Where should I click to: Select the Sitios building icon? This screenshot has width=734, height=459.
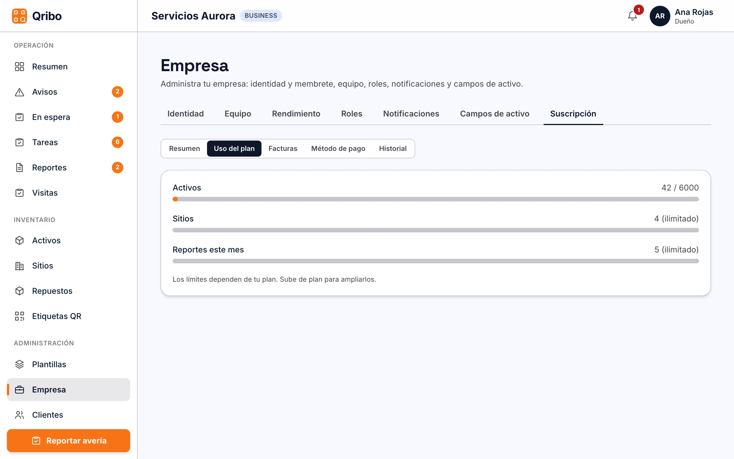point(19,266)
